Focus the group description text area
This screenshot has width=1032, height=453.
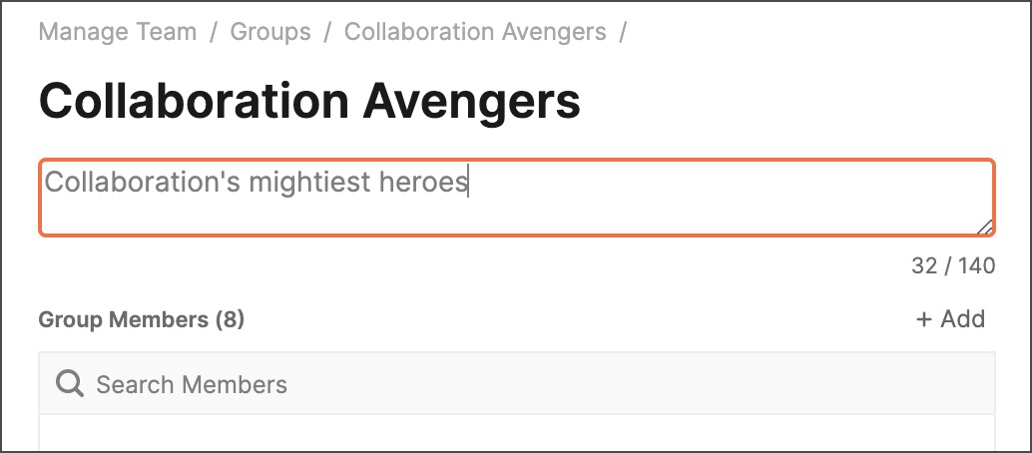(x=517, y=197)
